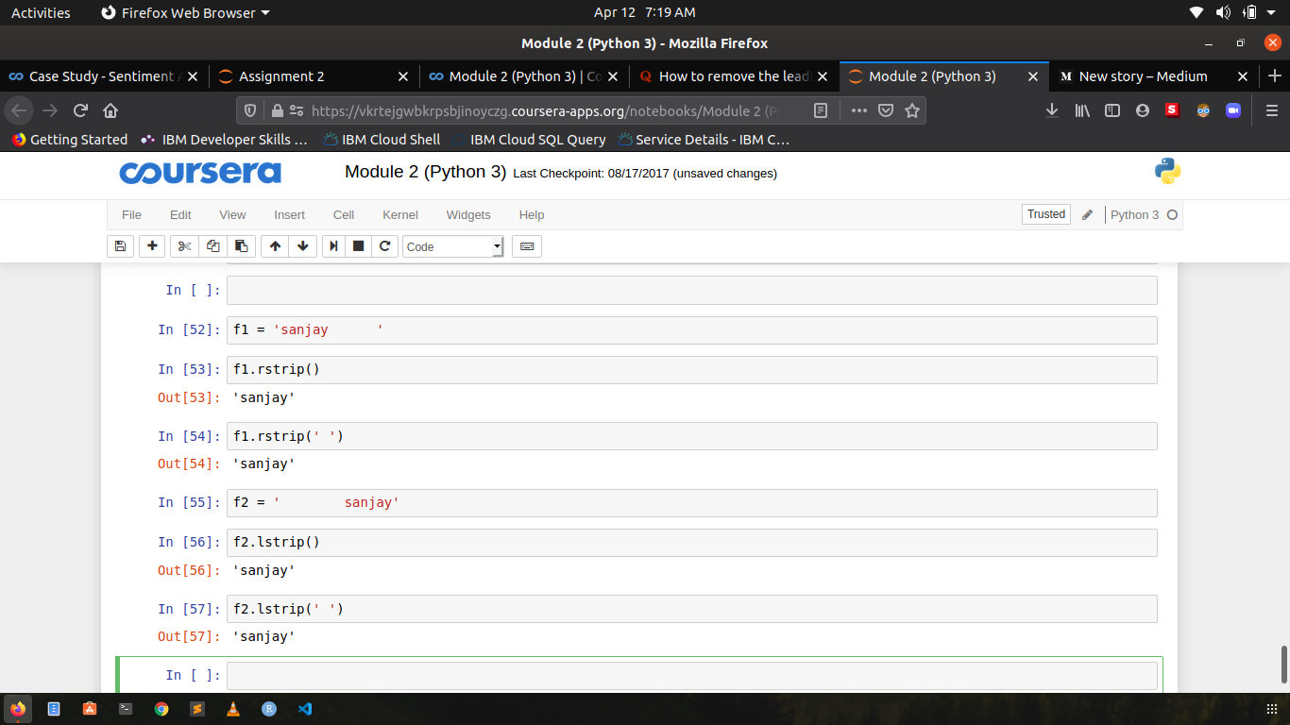Open Firefox library icon
The height and width of the screenshot is (725, 1290).
(x=1082, y=110)
